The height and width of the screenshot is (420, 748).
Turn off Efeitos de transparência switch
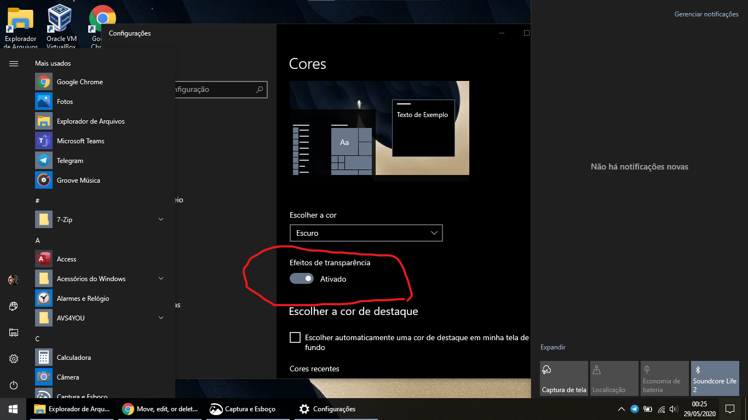pyautogui.click(x=302, y=279)
